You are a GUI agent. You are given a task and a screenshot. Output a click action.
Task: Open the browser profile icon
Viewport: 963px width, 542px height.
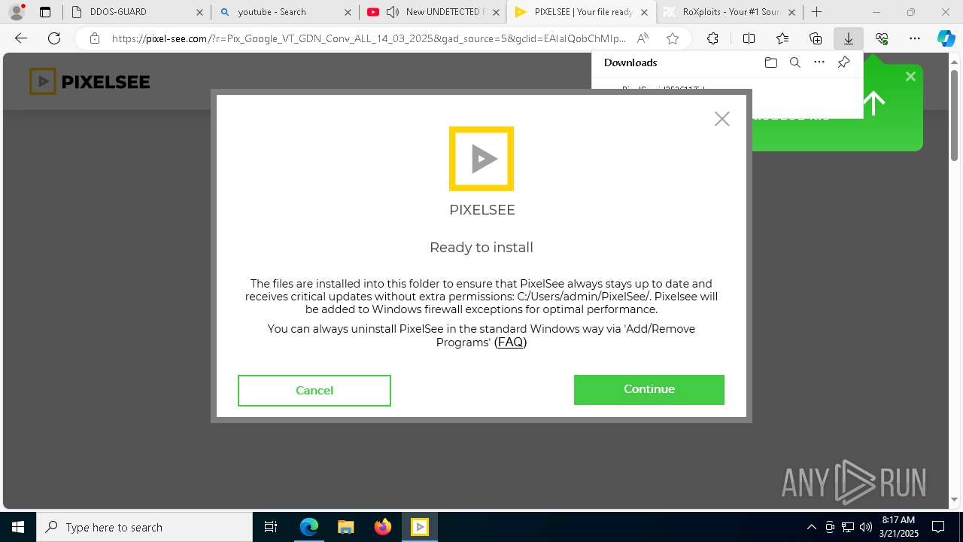[x=17, y=12]
